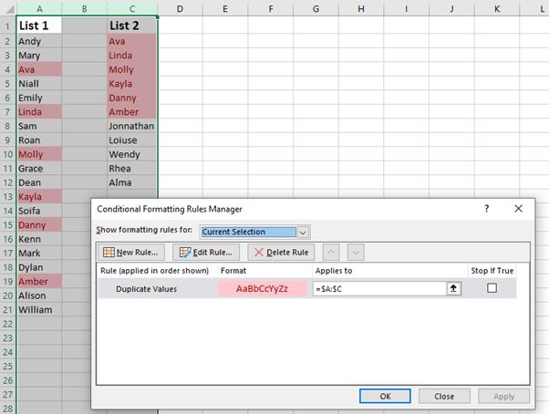
Task: Collapse dialog using the range selector arrow
Action: [454, 288]
